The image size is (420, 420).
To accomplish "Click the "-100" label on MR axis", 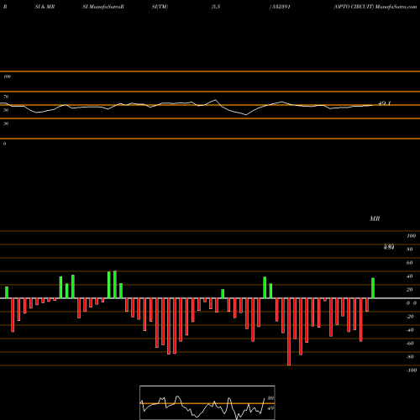I will pyautogui.click(x=412, y=370).
